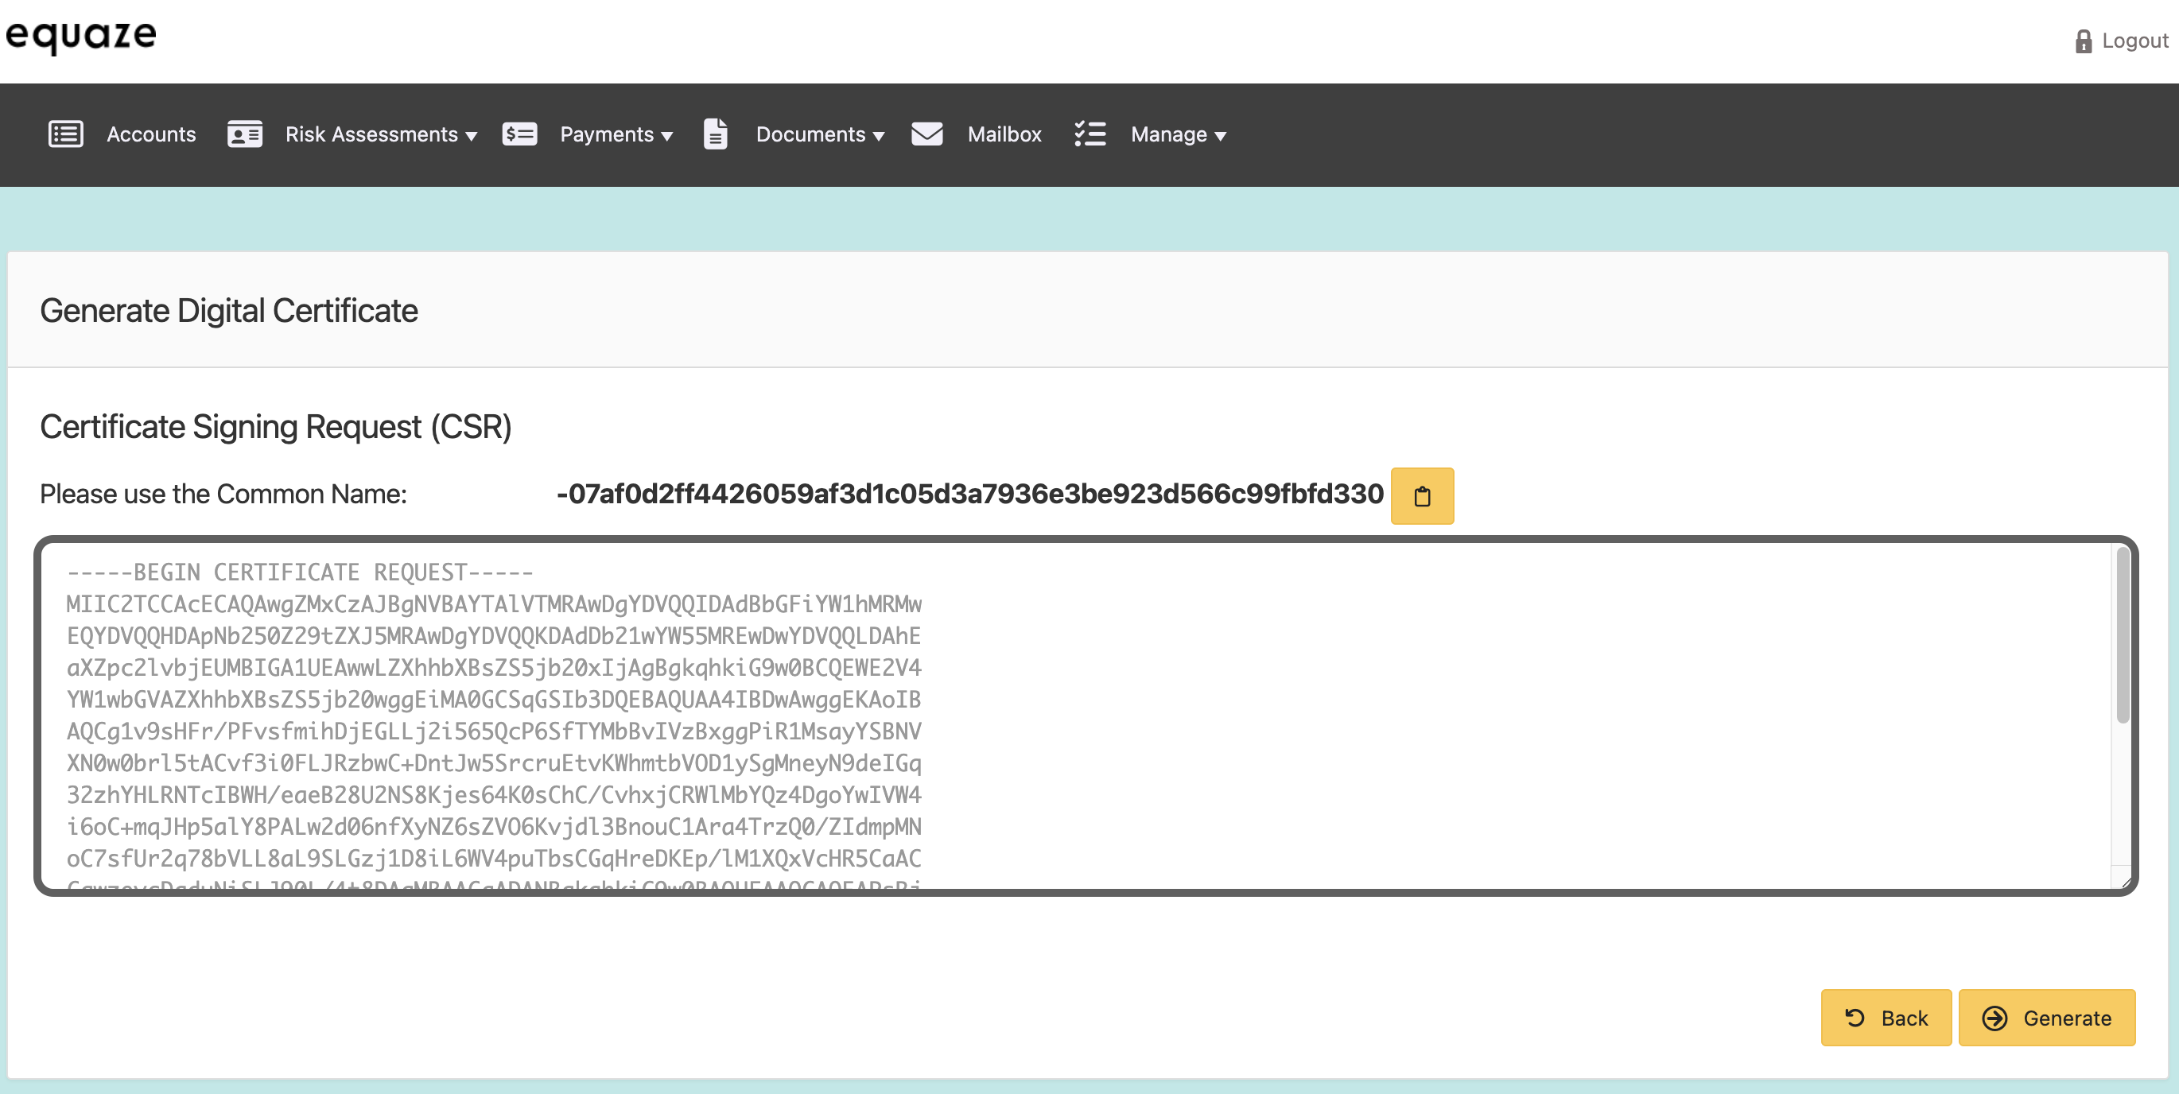
Task: Click the Accounts list icon
Action: [x=65, y=134]
